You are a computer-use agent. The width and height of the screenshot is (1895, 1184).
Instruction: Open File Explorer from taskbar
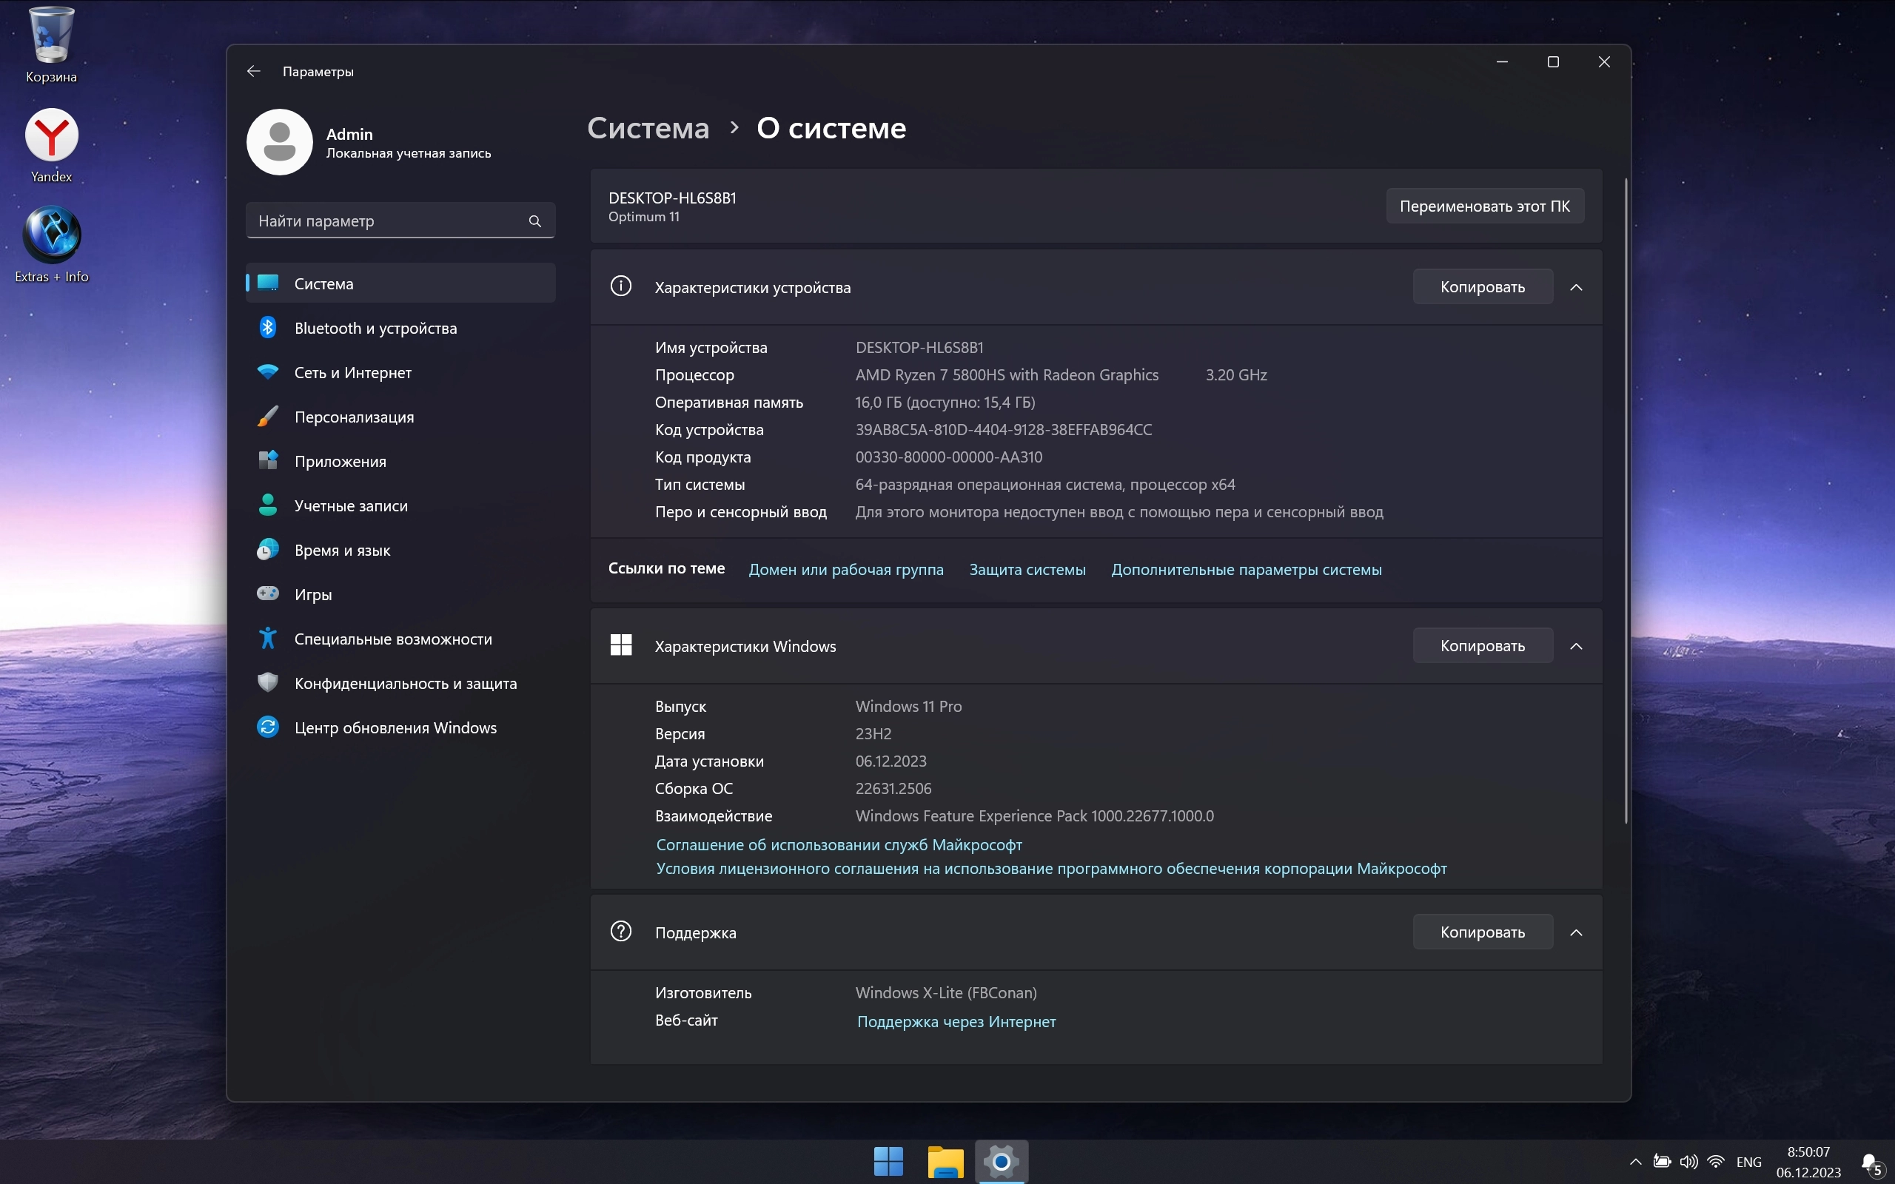pyautogui.click(x=945, y=1160)
